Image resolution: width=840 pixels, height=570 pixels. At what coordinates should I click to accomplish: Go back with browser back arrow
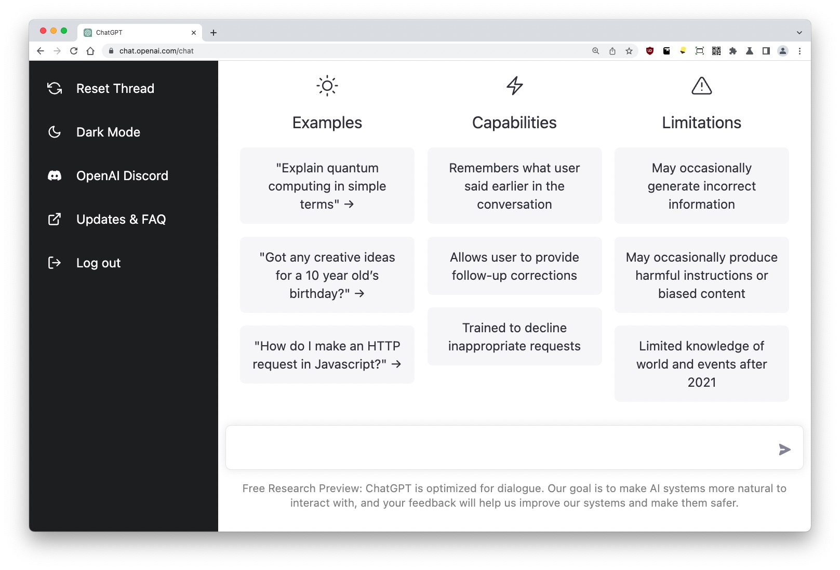pos(41,51)
